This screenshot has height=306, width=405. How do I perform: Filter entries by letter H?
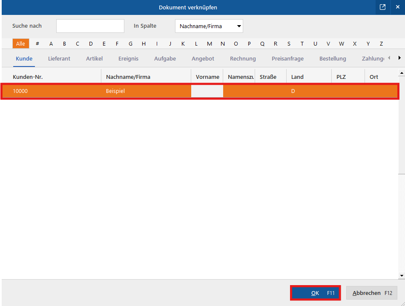(144, 43)
